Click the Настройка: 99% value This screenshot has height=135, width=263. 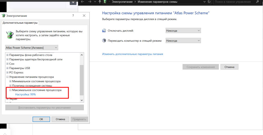(26, 94)
